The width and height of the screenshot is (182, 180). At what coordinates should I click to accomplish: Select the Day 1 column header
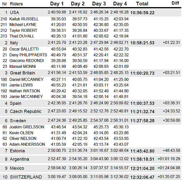point(57,4)
